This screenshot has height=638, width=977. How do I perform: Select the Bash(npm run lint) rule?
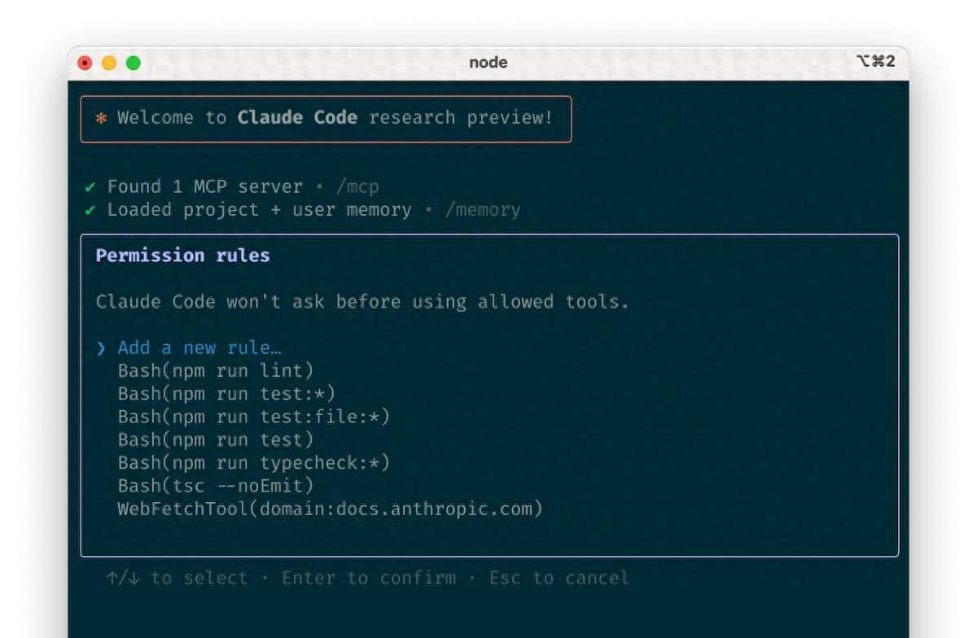216,371
